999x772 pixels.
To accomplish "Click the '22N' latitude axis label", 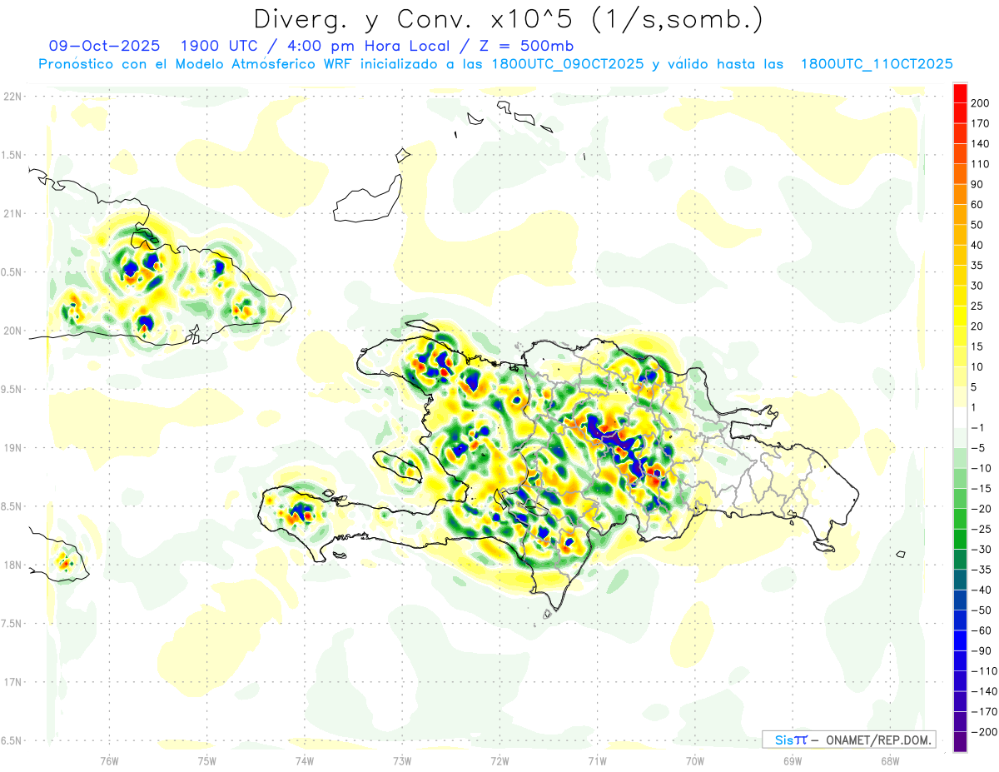I will 13,97.
